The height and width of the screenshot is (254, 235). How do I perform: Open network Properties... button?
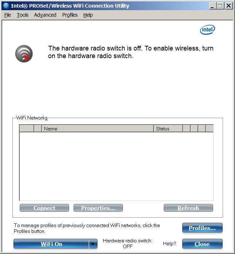98,208
